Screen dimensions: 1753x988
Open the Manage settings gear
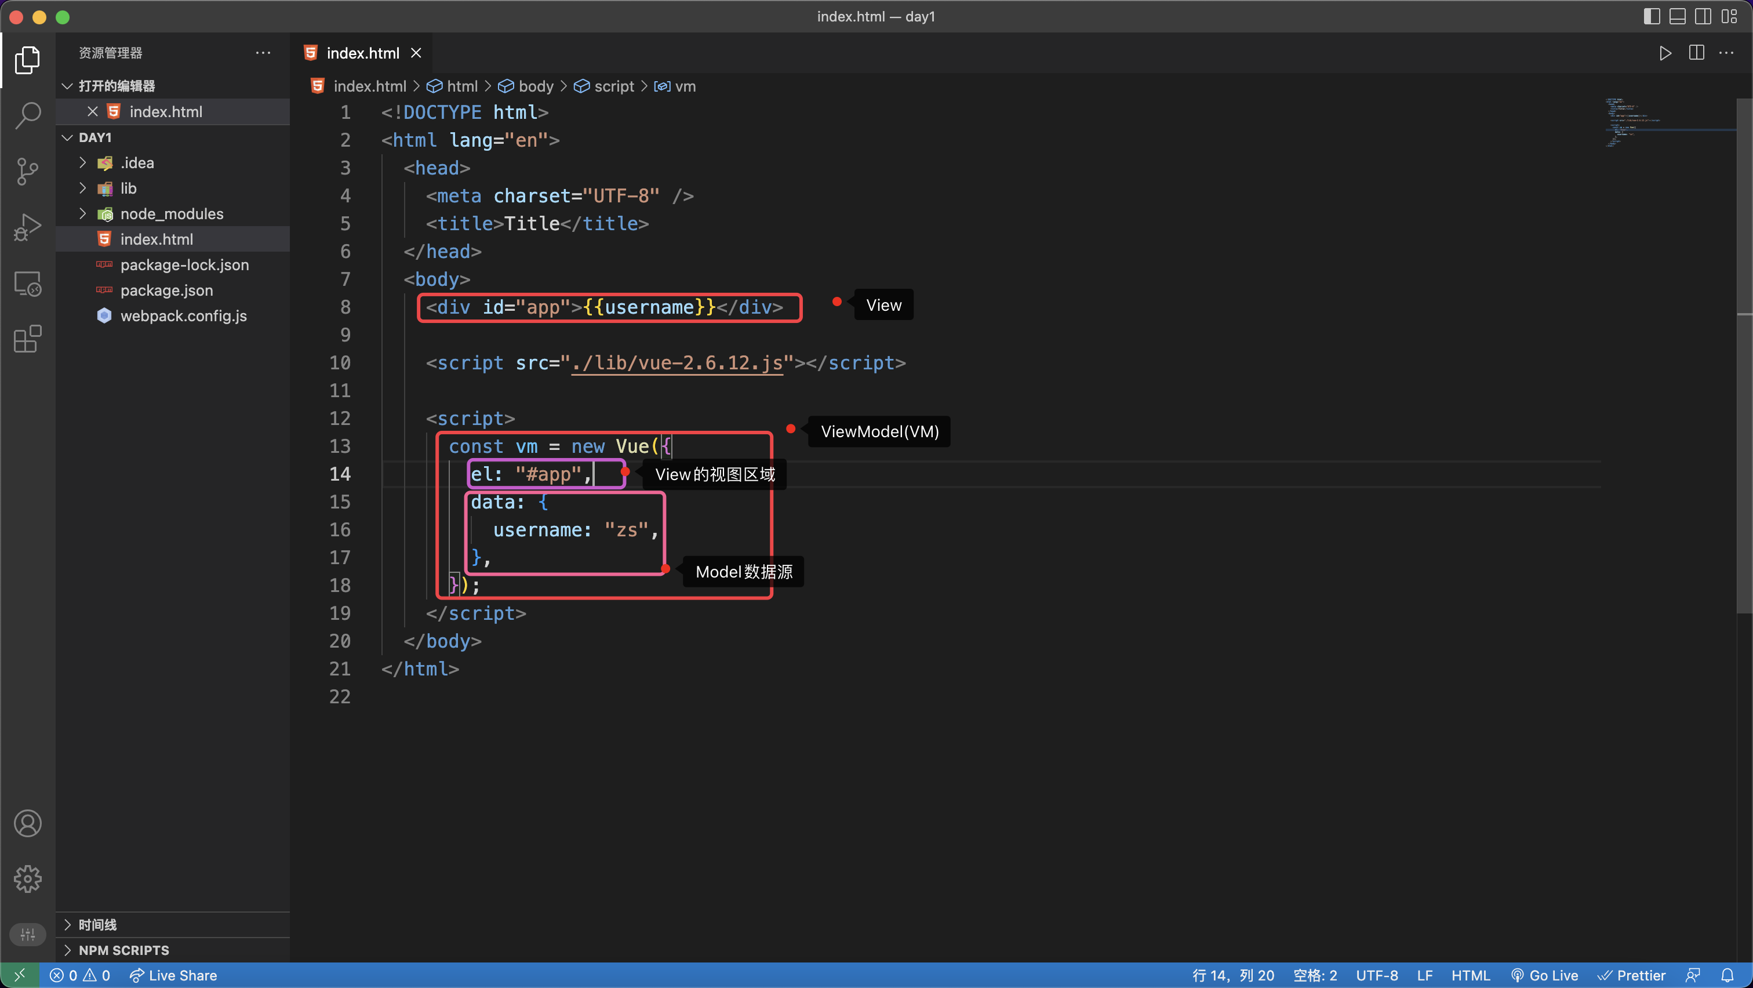[27, 879]
